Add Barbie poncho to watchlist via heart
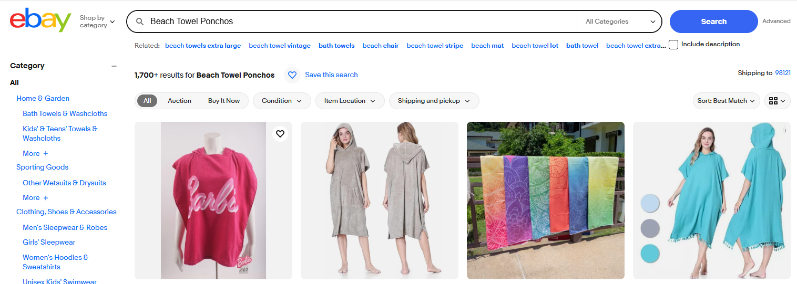The width and height of the screenshot is (797, 284). [x=280, y=134]
